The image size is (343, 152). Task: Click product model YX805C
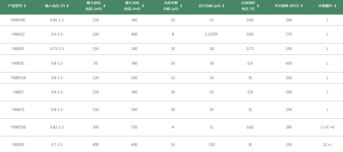(18, 63)
